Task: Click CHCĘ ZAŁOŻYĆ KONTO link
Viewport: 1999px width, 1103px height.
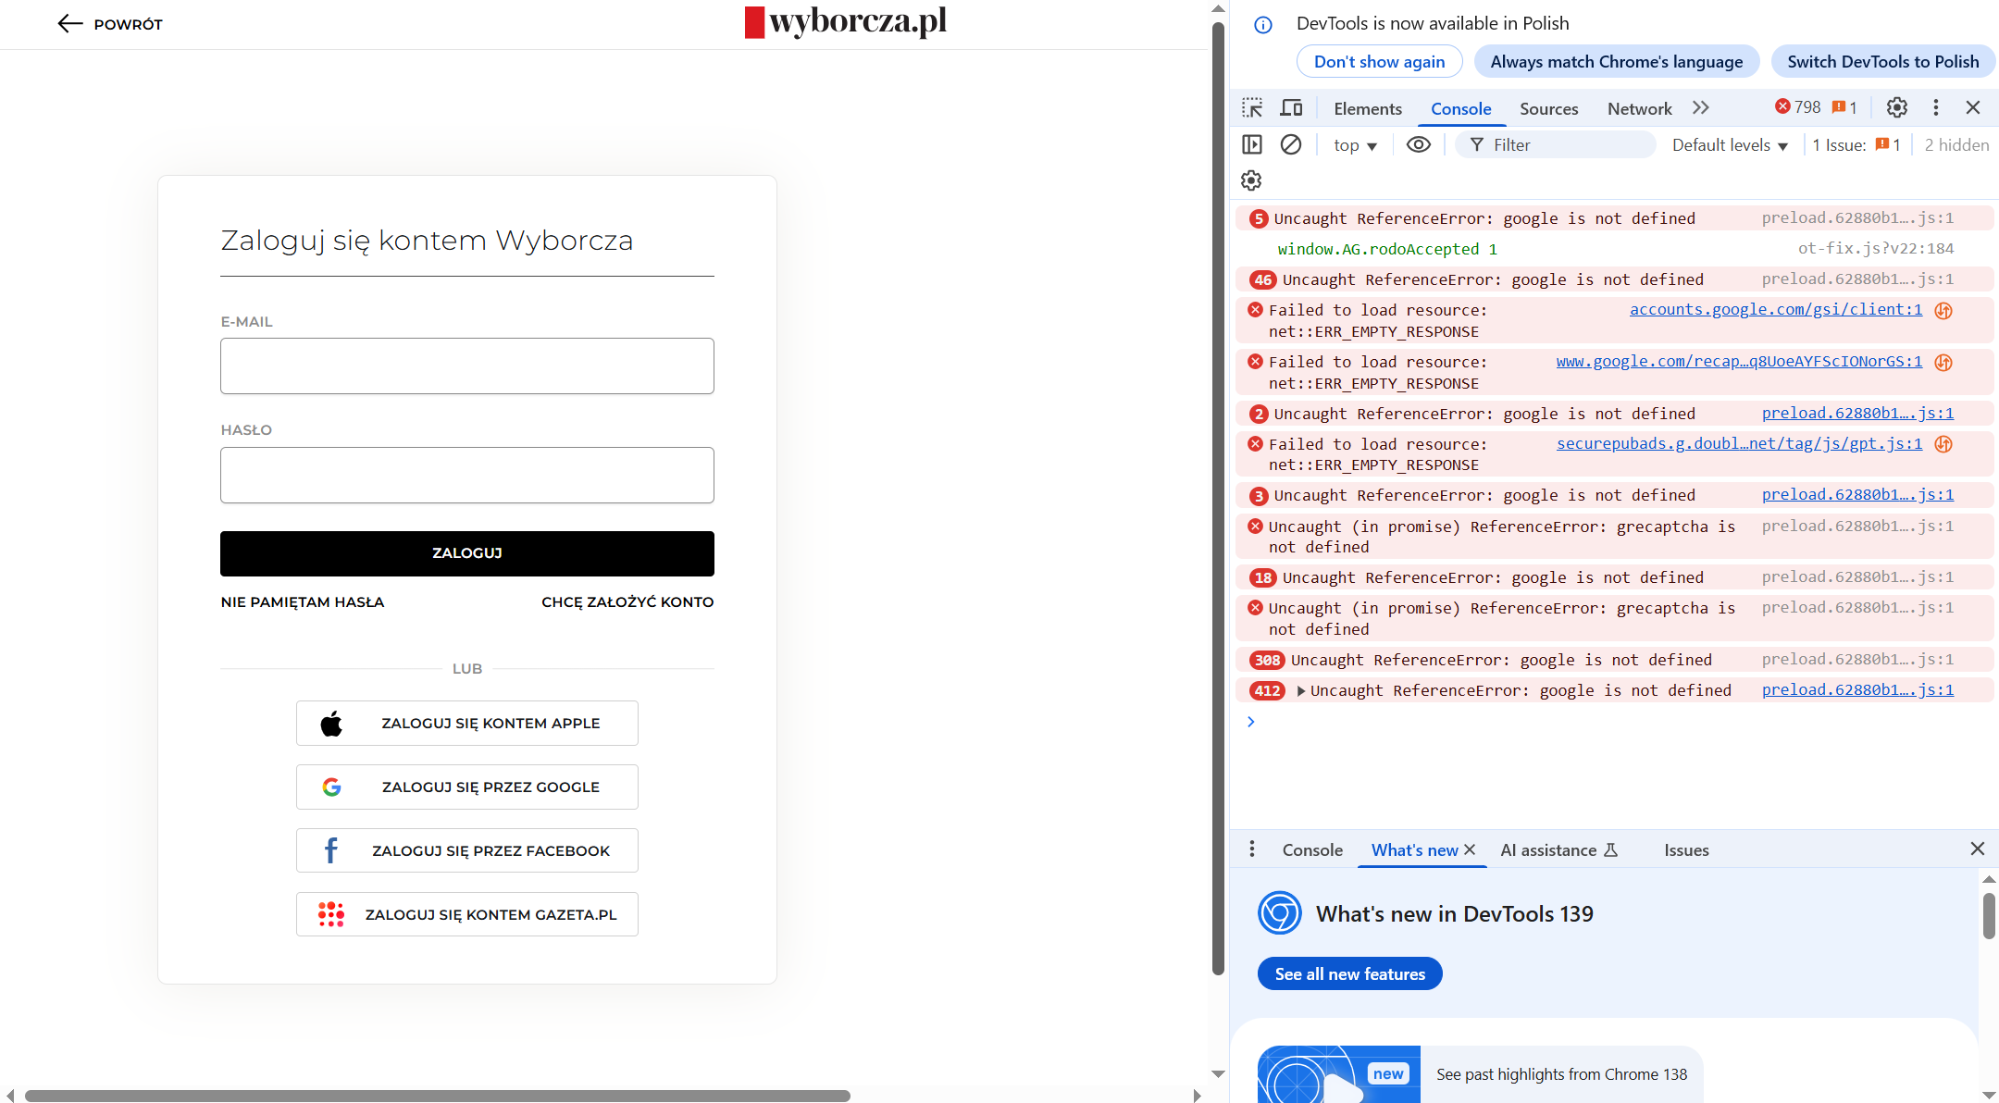Action: pos(627,602)
